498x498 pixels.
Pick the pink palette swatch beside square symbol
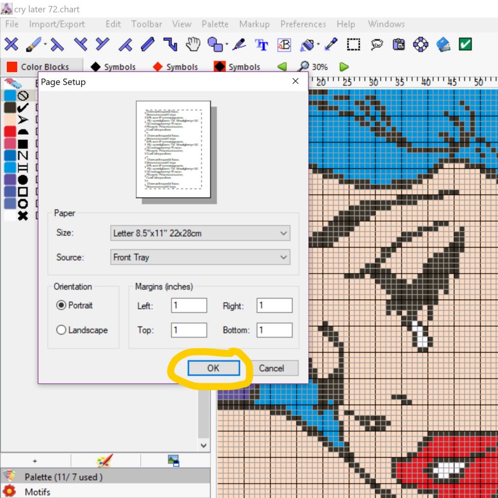pos(10,143)
